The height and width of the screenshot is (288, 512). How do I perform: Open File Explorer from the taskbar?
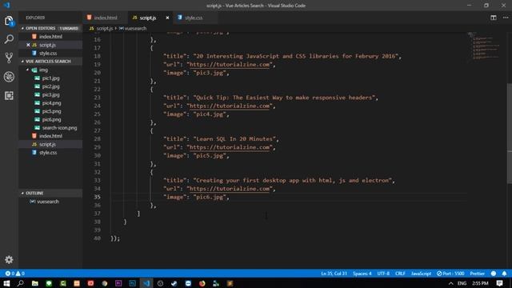(x=34, y=283)
